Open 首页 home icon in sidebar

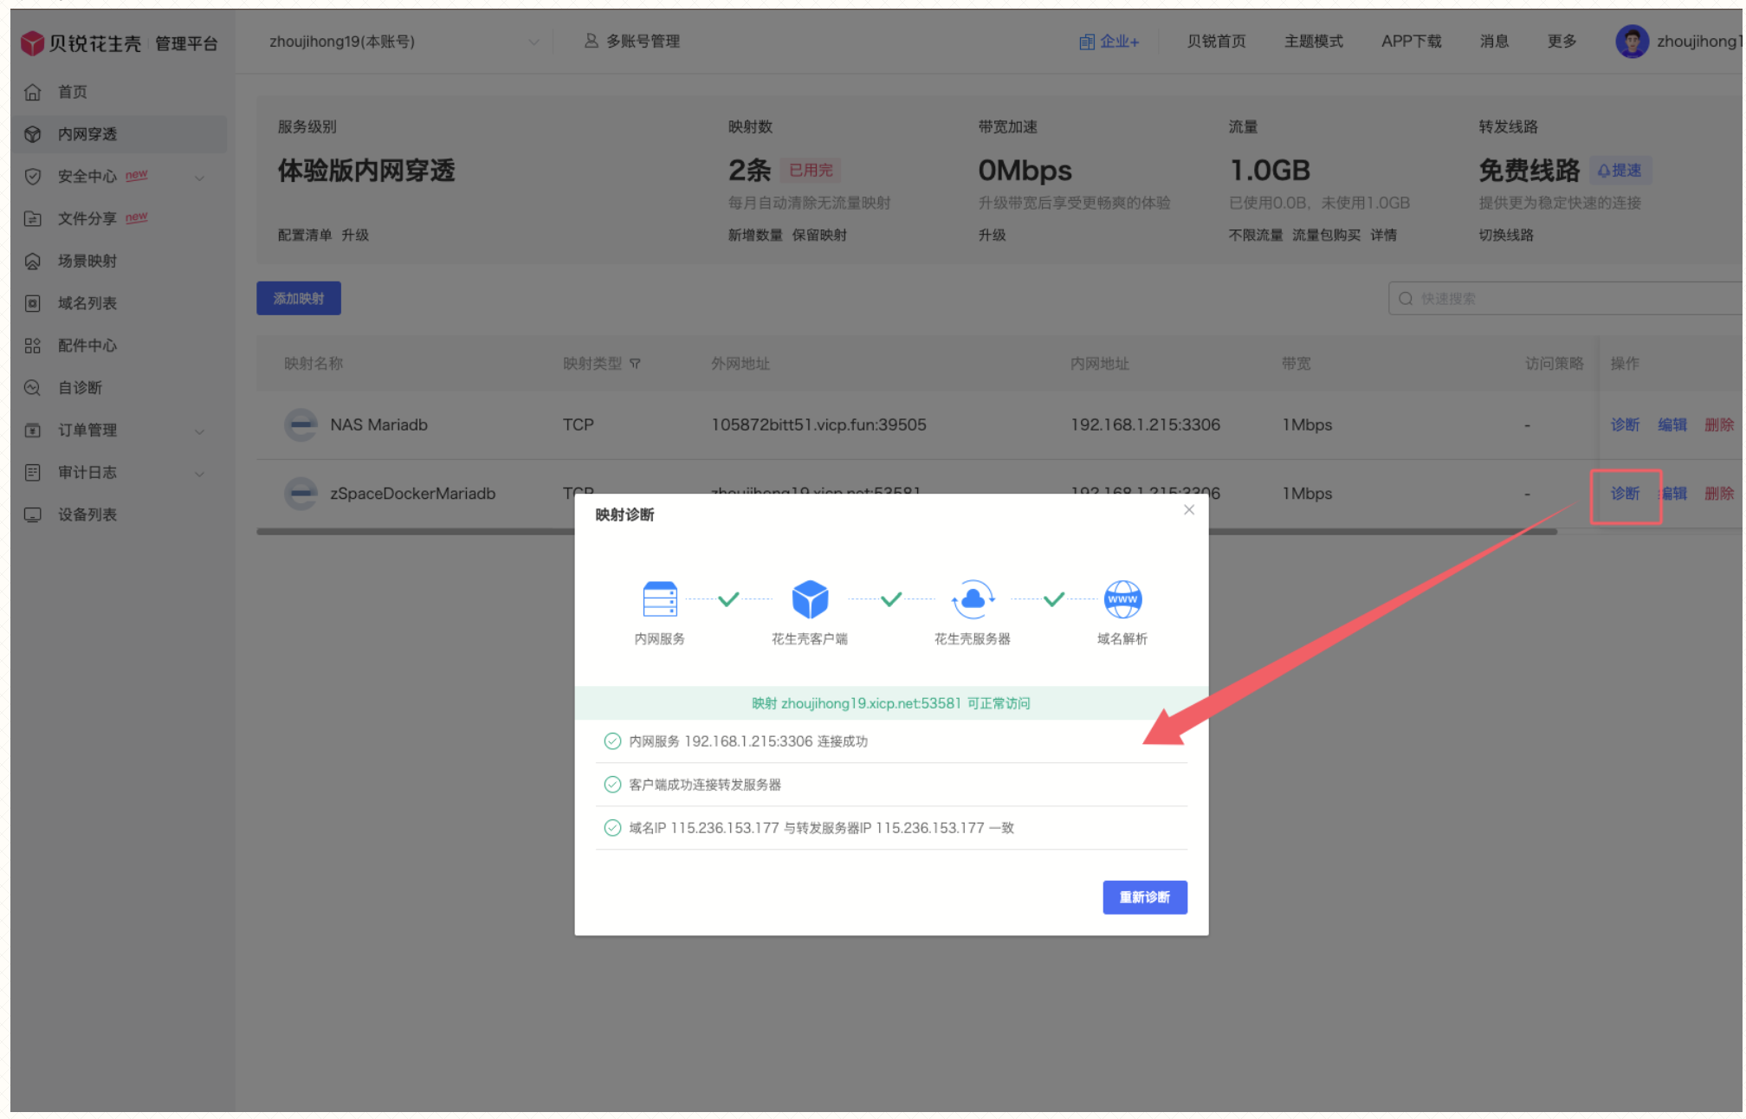tap(33, 92)
